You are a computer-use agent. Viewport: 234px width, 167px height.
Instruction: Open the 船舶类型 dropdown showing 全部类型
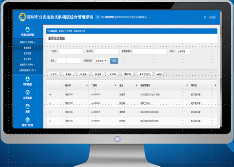pos(101,61)
